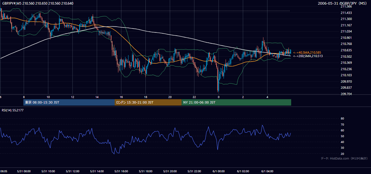
Task: Click the 5/31 18:00 date label
Action: [146, 171]
